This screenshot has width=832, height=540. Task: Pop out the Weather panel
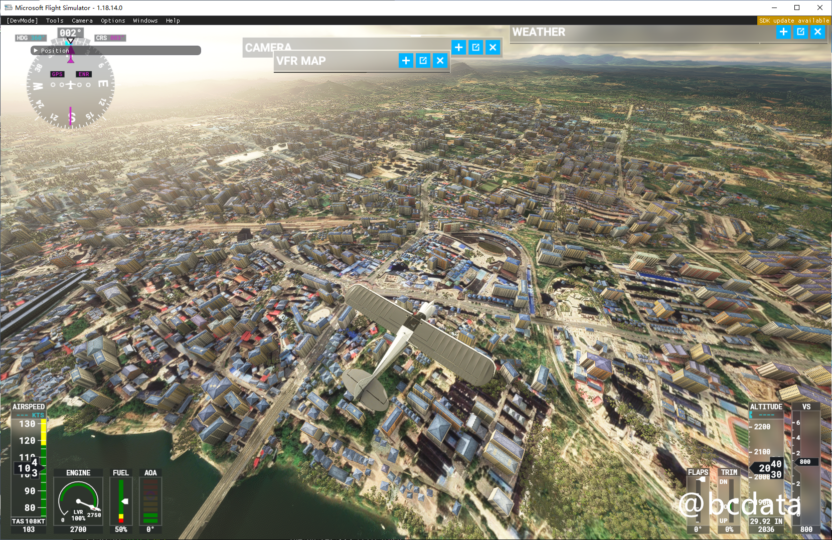801,32
